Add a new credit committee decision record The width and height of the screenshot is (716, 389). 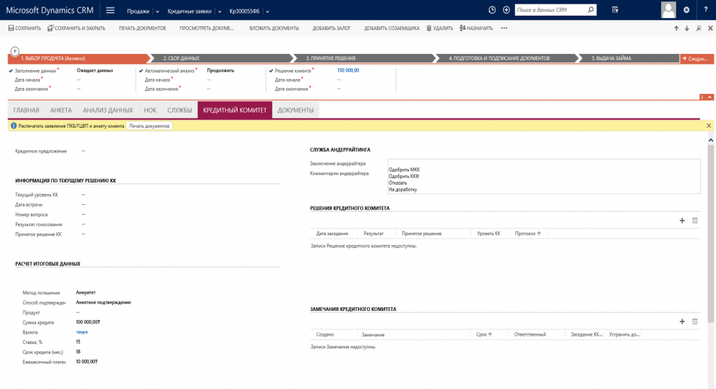(x=682, y=221)
